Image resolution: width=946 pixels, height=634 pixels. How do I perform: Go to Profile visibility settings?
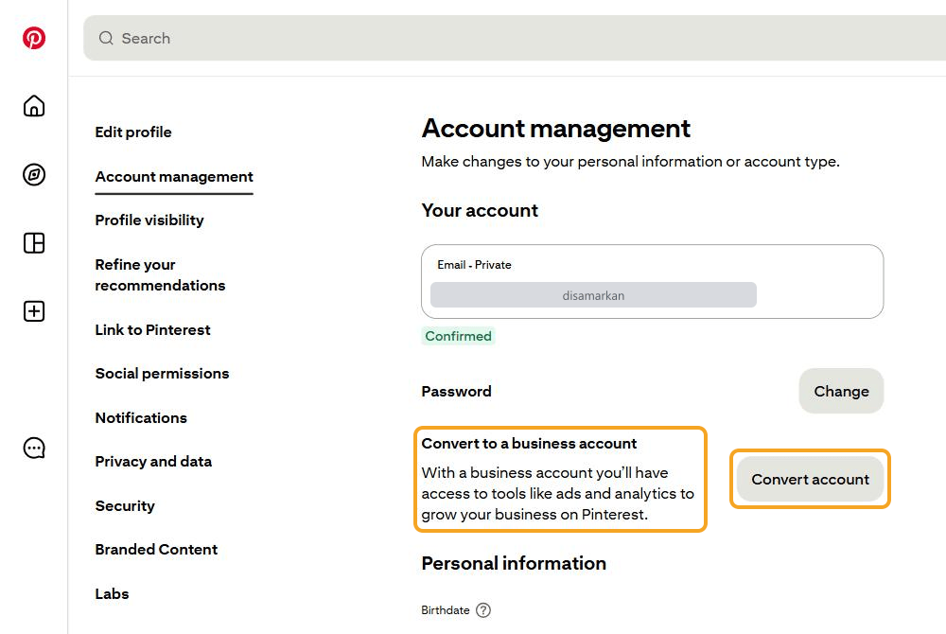[x=149, y=220]
